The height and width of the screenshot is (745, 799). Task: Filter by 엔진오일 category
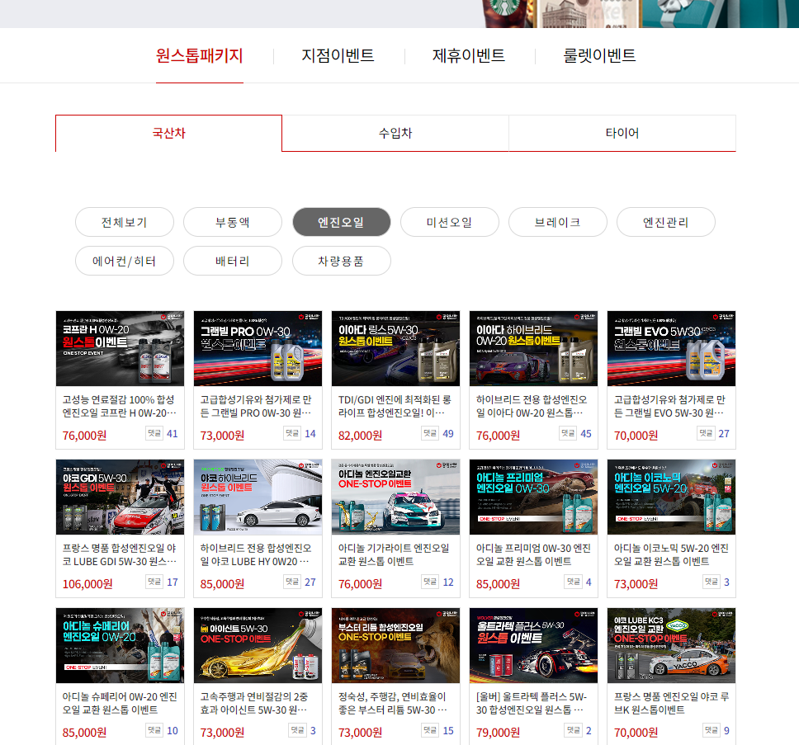tap(342, 222)
